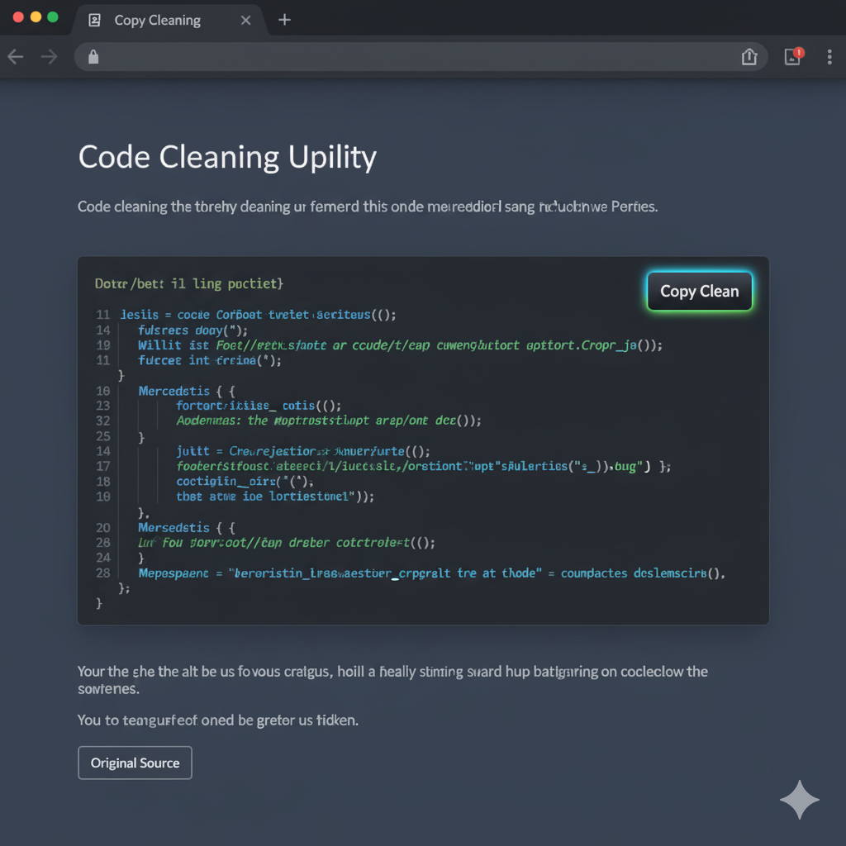Screen dimensions: 846x846
Task: Click the sparkle icon at bottom right
Action: [799, 800]
